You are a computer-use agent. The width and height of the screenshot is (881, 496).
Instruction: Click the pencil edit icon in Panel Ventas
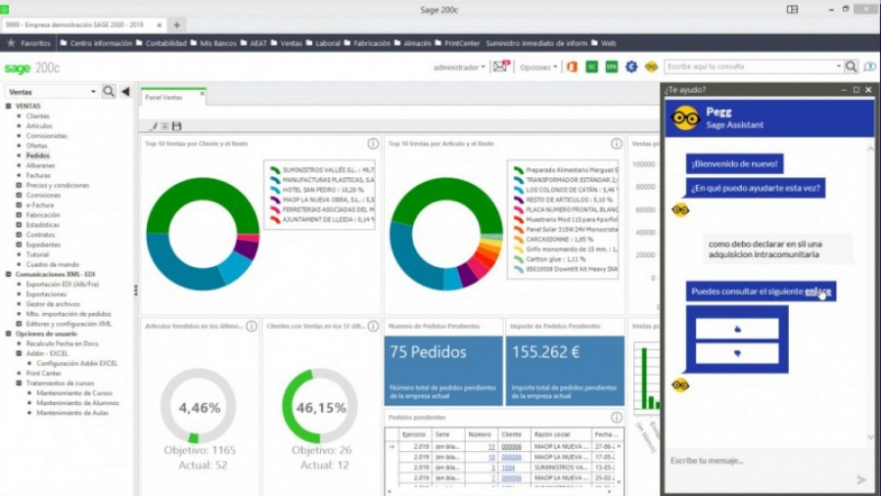(154, 126)
